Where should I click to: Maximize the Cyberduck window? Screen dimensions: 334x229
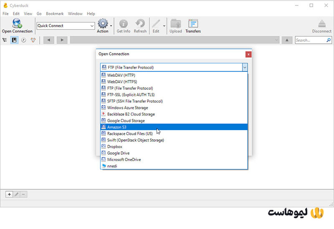(311, 5)
